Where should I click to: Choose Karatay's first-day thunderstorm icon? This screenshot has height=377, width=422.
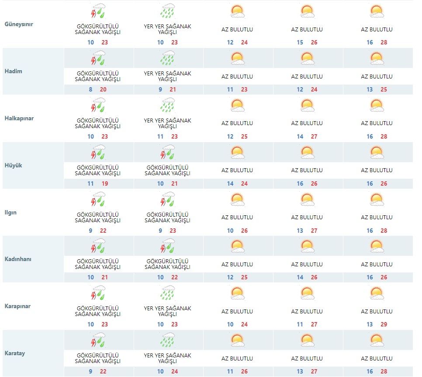(x=98, y=340)
